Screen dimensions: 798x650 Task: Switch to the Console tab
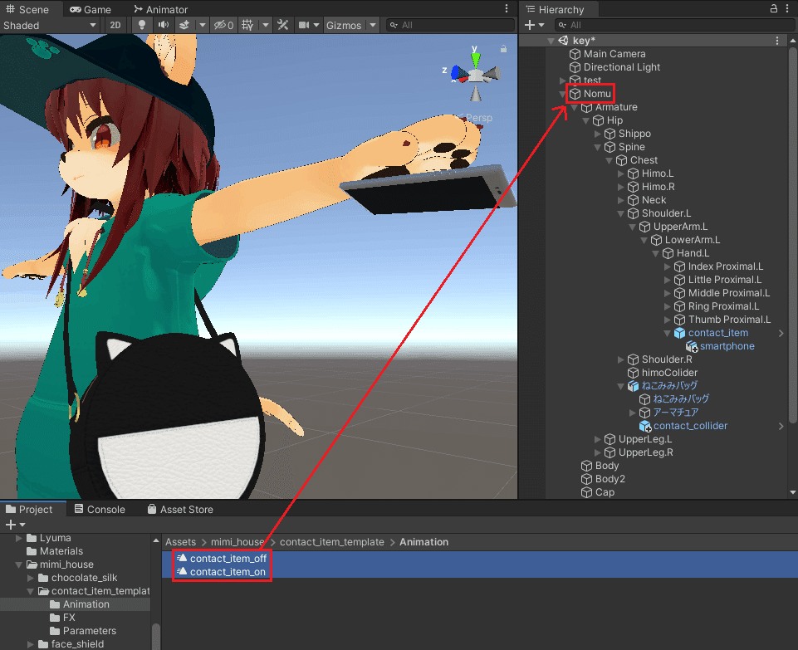(x=100, y=509)
